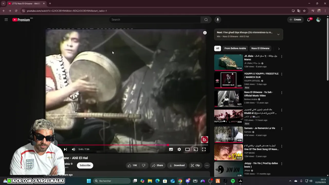Viewport: 329px width, 185px height.
Task: Select the Nass El Ghiwane chip
Action: click(x=260, y=48)
